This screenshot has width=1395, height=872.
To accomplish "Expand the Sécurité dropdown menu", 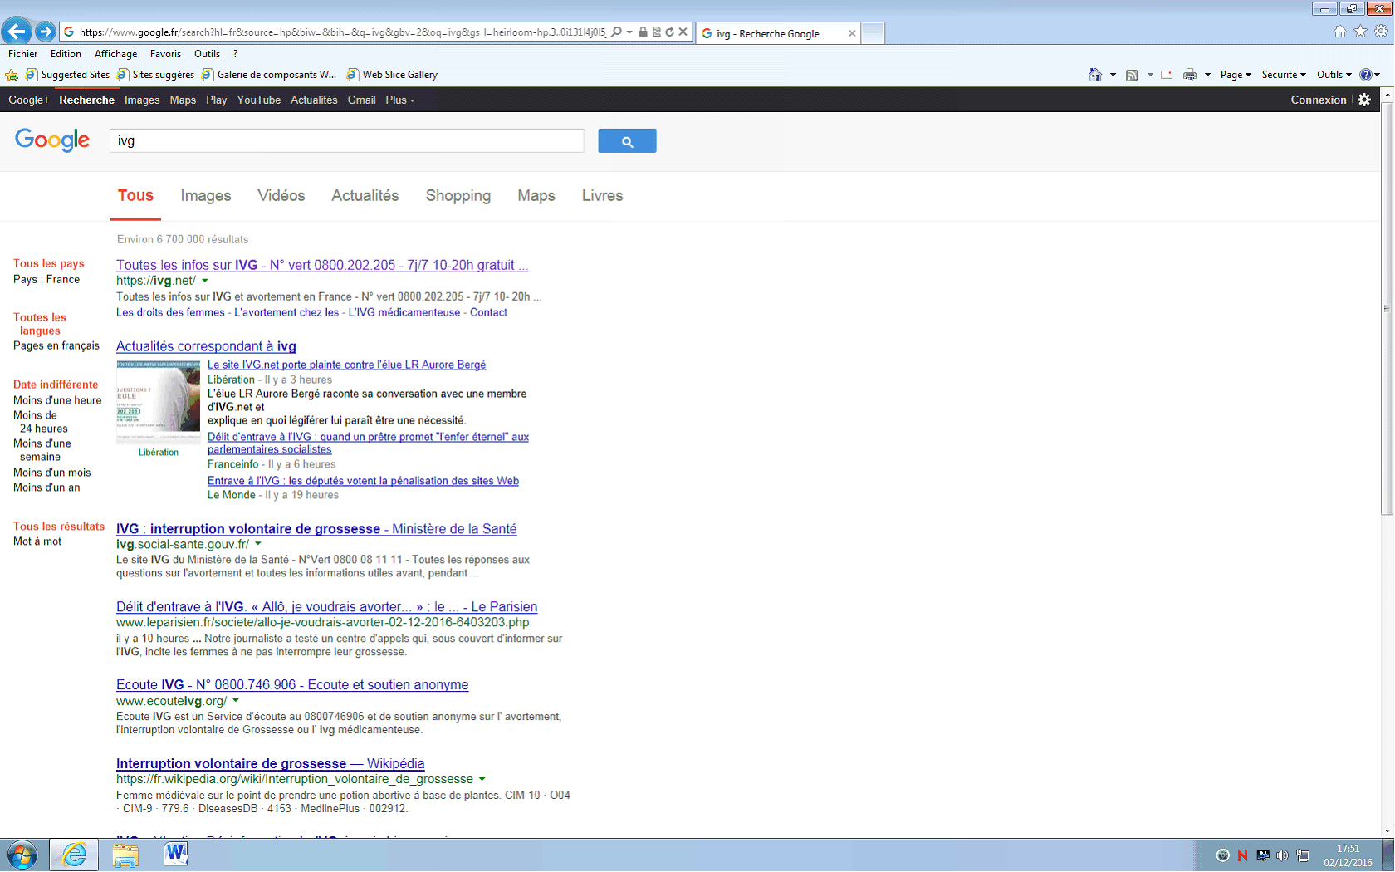I will click(x=1284, y=75).
